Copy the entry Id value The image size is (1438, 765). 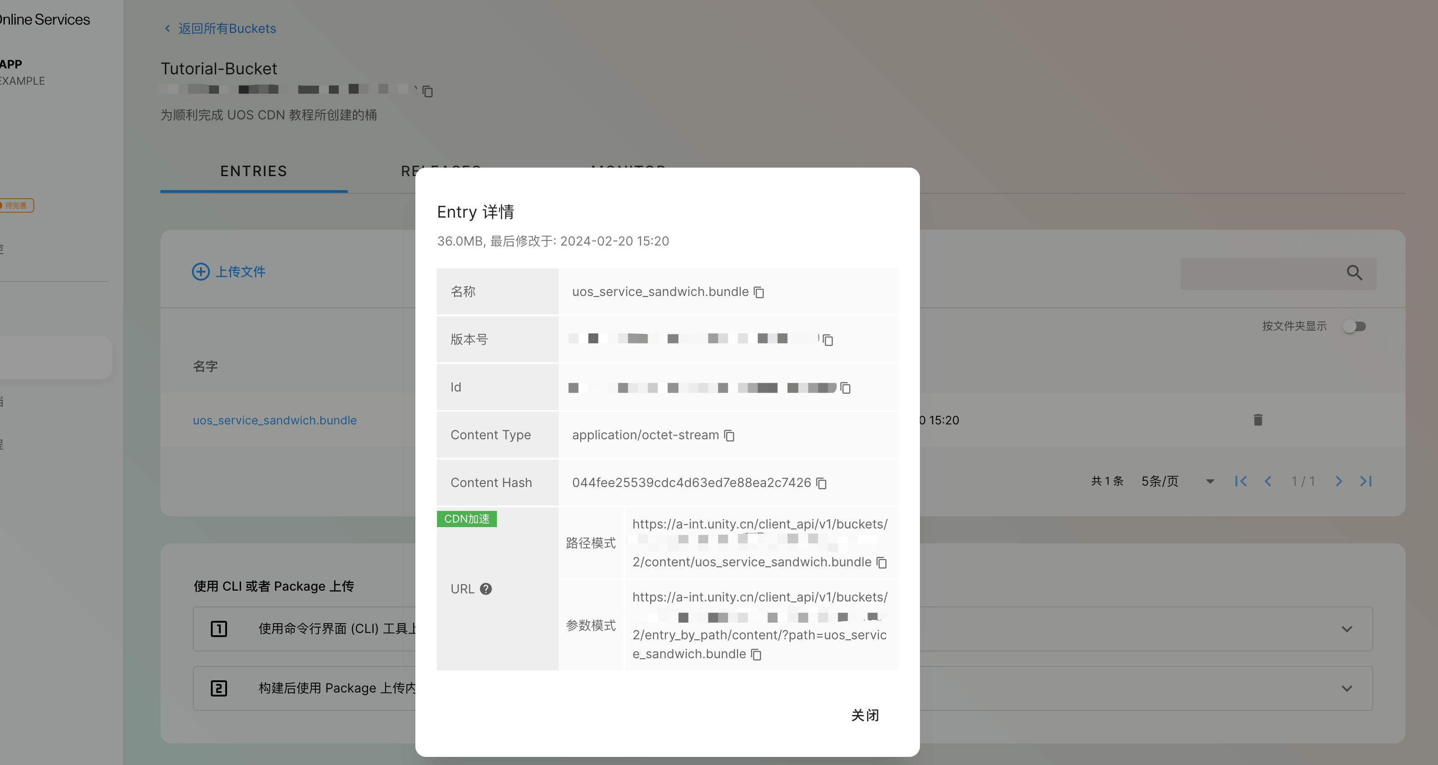click(x=845, y=387)
